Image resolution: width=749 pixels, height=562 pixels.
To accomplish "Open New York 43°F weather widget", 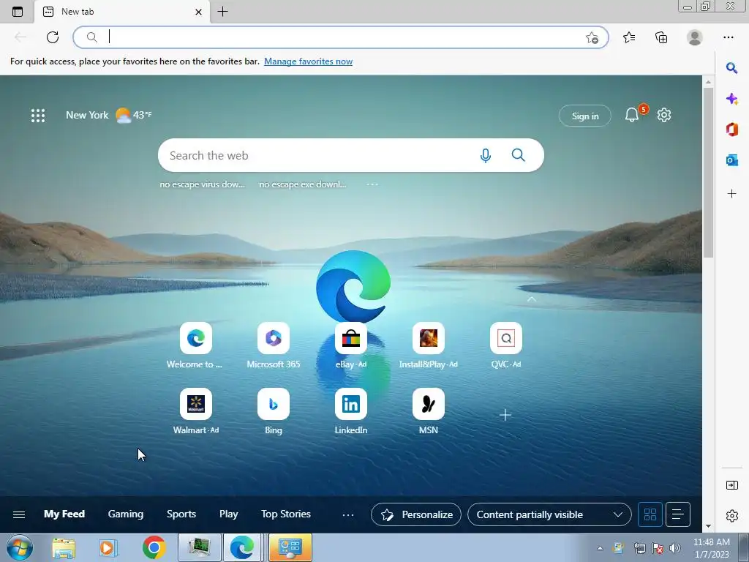I will tap(108, 115).
